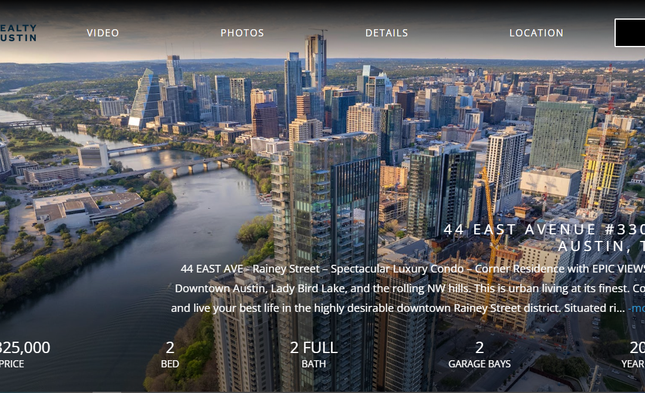Go to the PHOTOS section
This screenshot has width=645, height=393.
pos(242,33)
